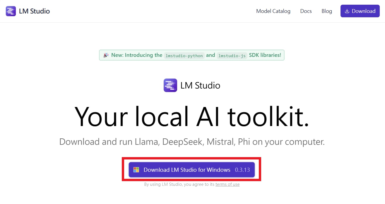Click the center LM Studio title text
Image resolution: width=385 pixels, height=204 pixels.
pos(200,86)
